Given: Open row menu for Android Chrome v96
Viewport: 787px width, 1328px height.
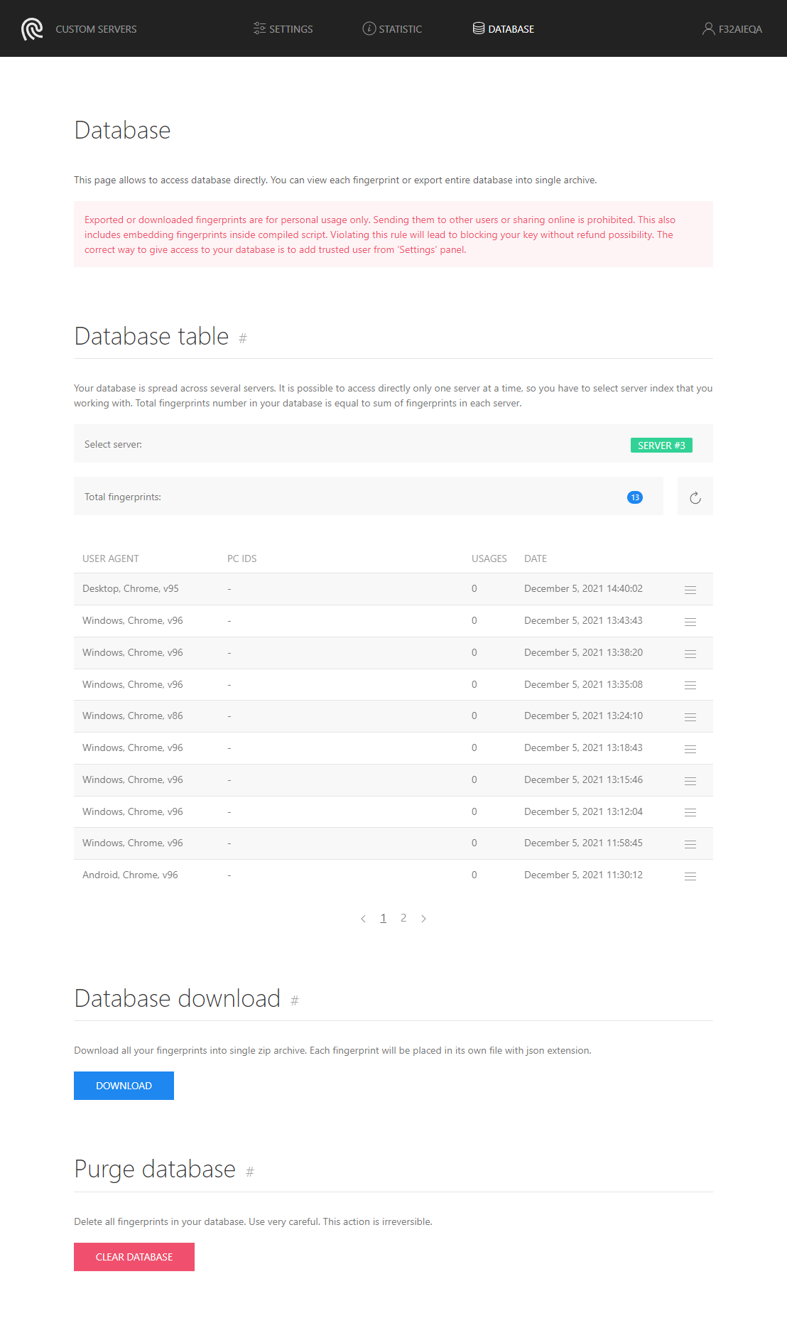Looking at the screenshot, I should [690, 876].
